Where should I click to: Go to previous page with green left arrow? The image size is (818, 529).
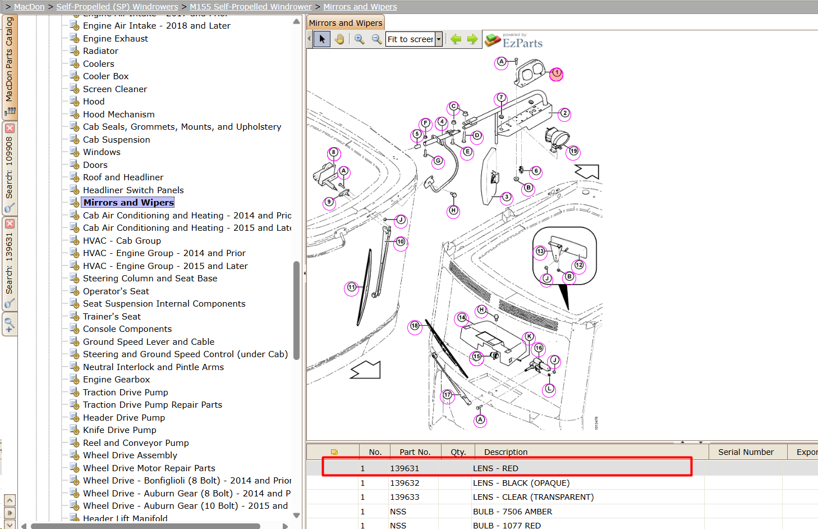pos(456,39)
